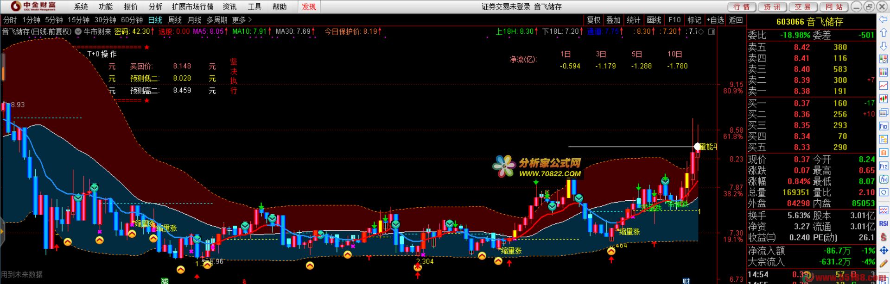
Task: Click the back arrow in right sidebar
Action: point(884,19)
